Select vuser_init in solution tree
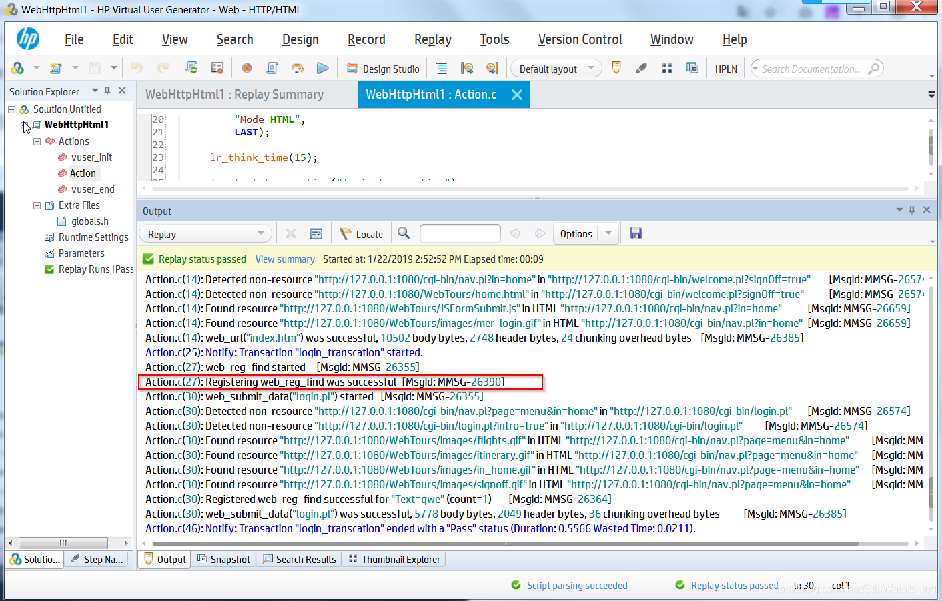This screenshot has width=942, height=601. [x=91, y=157]
